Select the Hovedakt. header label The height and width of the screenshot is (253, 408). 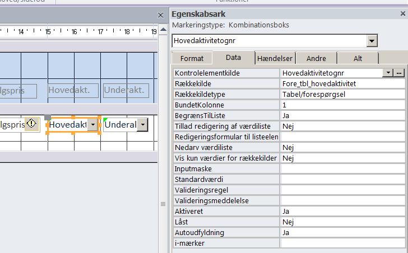click(73, 90)
